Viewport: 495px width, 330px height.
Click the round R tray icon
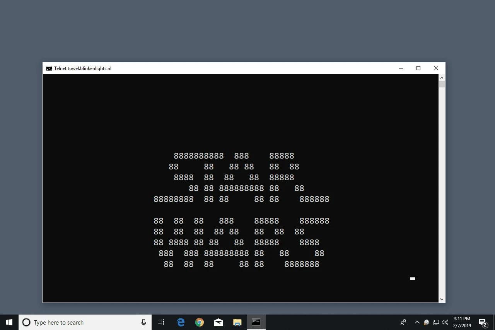(x=427, y=322)
